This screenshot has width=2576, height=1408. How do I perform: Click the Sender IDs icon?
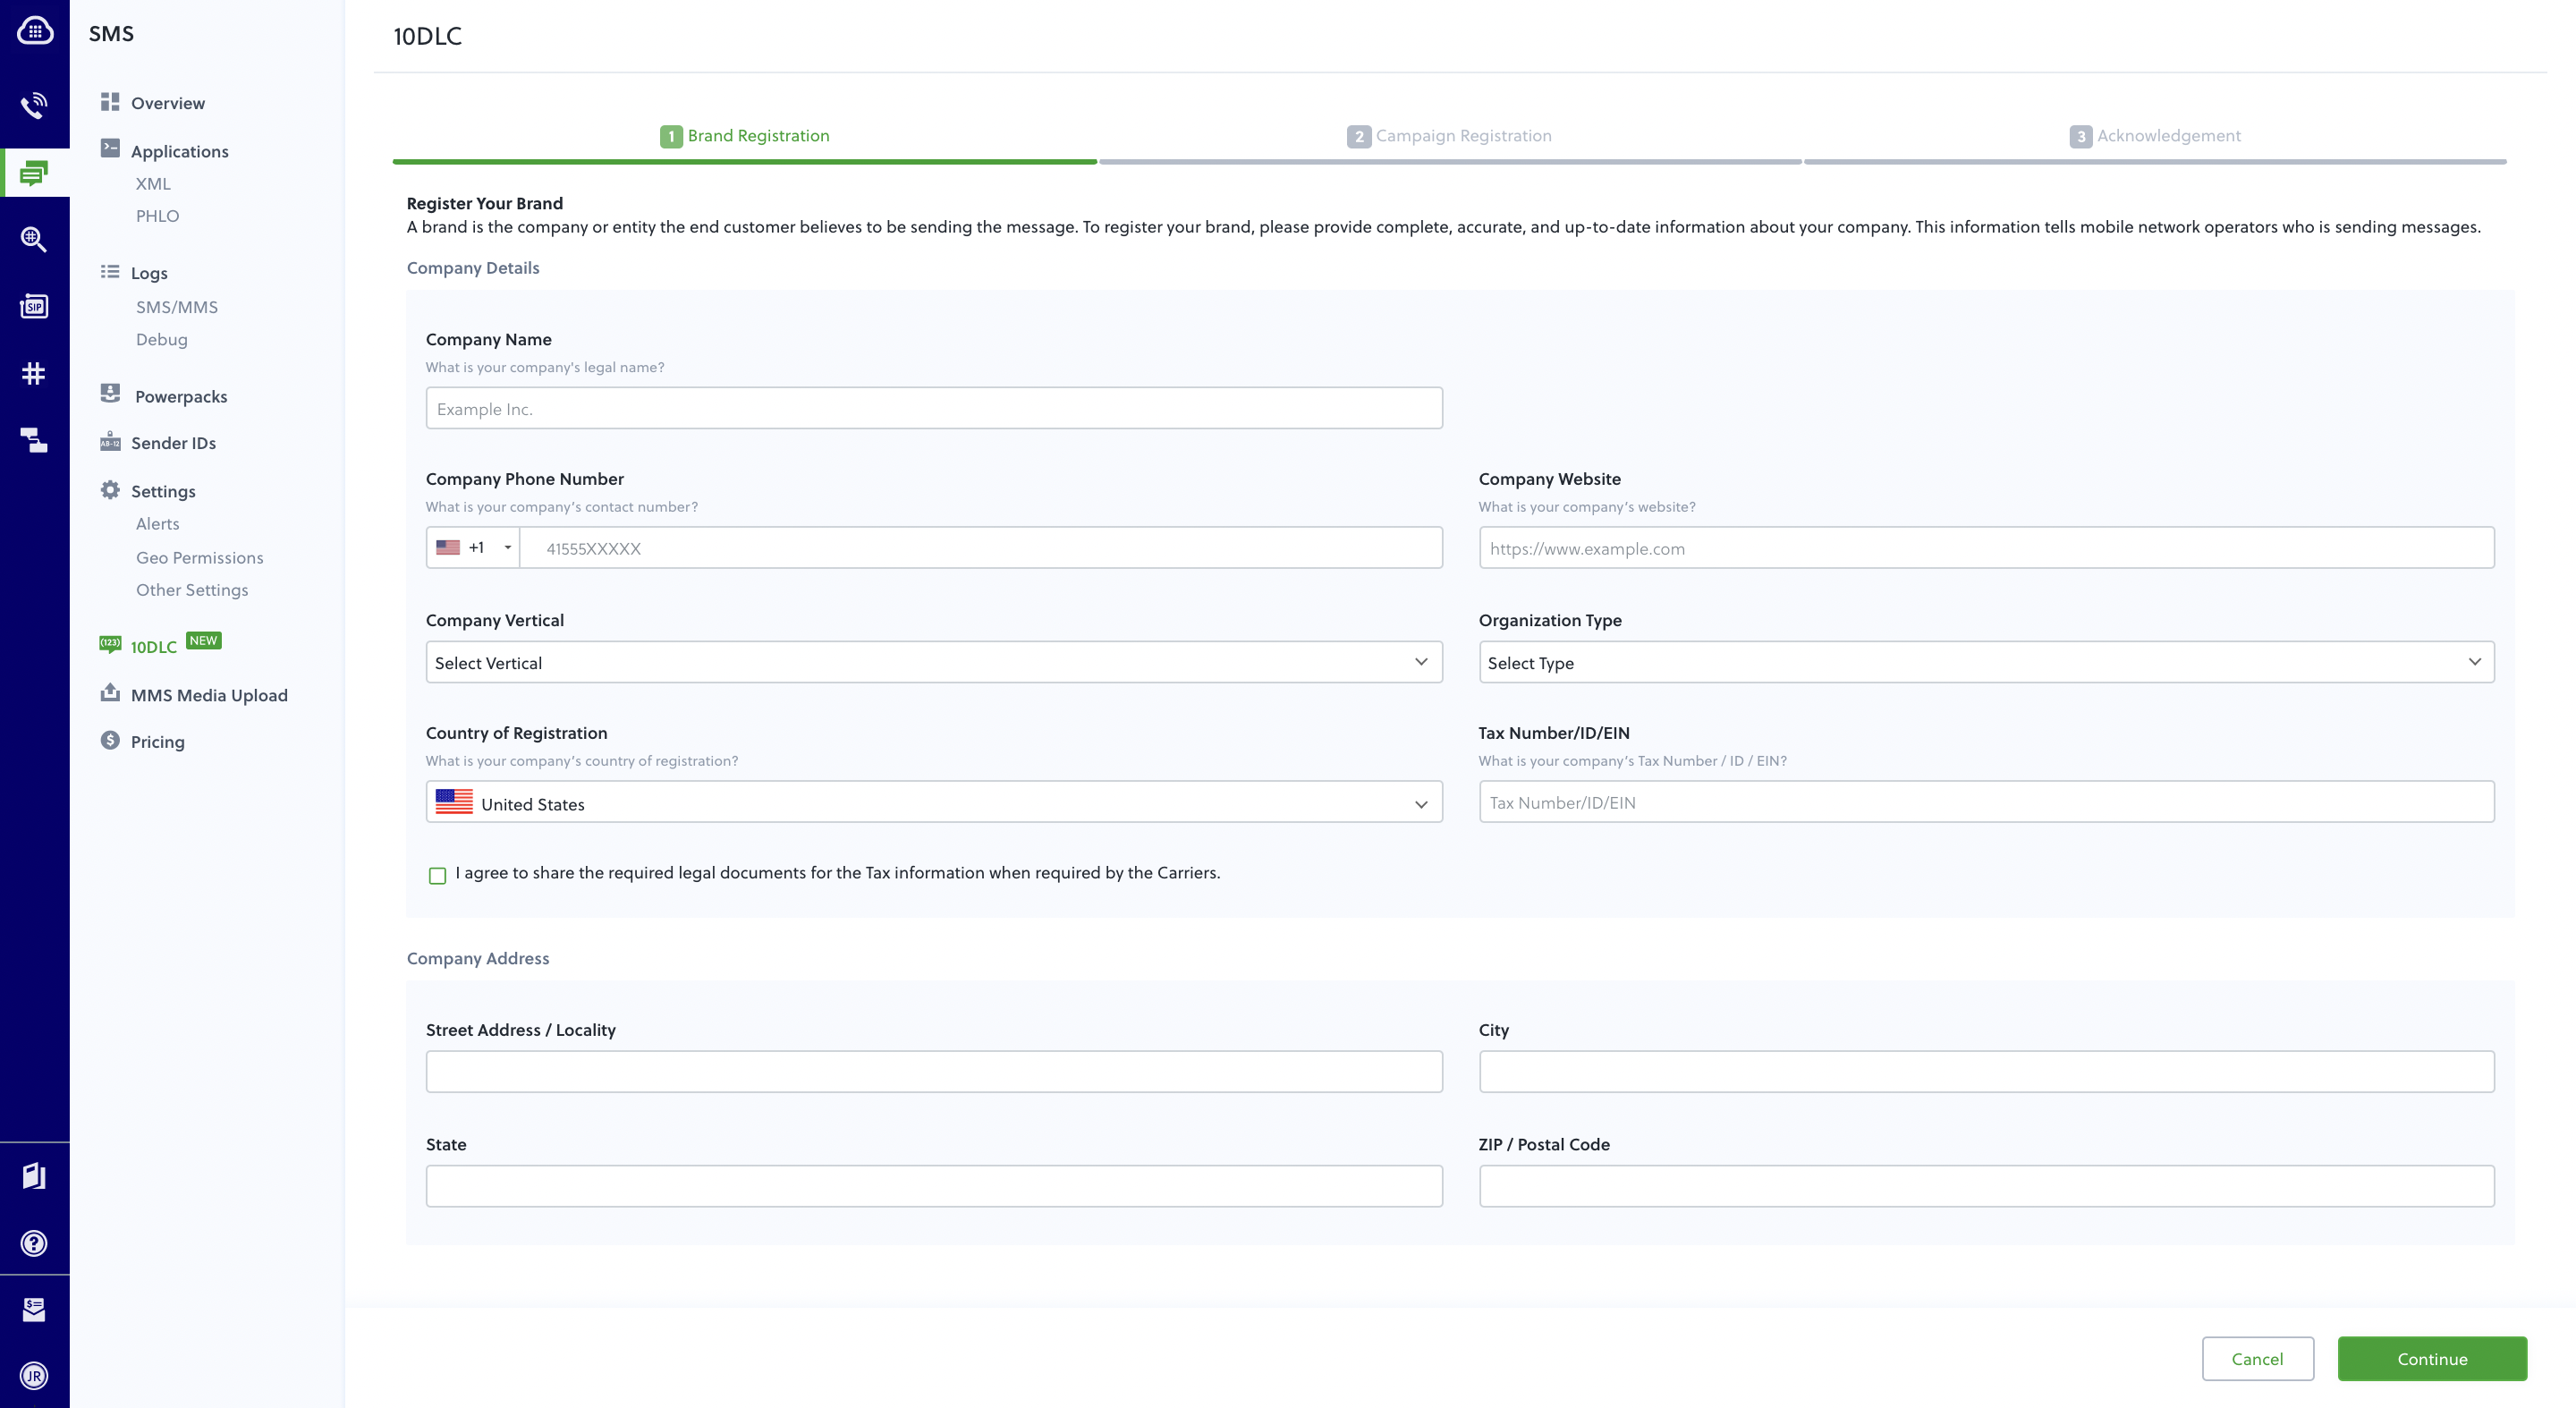click(110, 441)
